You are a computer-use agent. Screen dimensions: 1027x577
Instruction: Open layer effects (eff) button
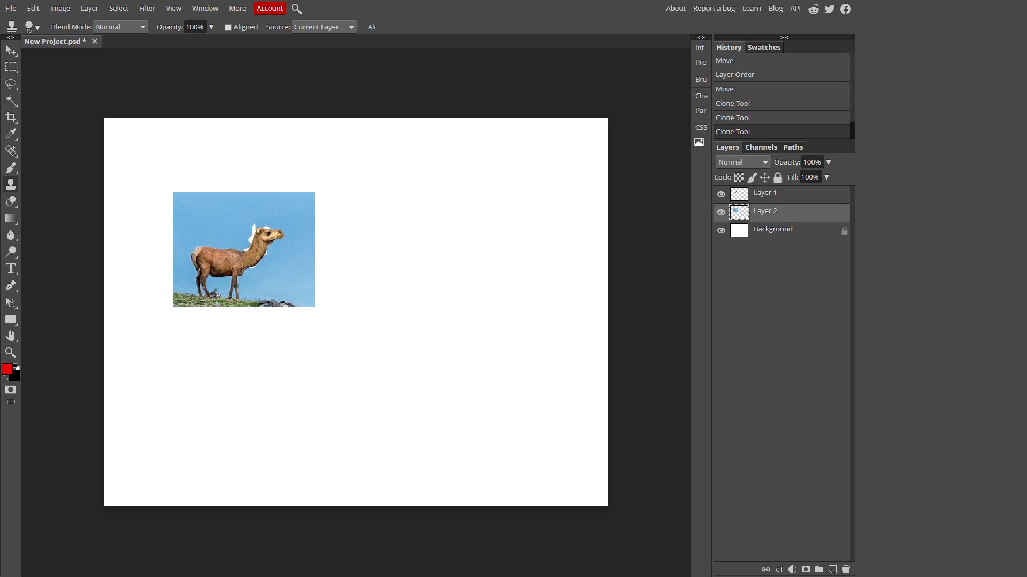coord(779,570)
